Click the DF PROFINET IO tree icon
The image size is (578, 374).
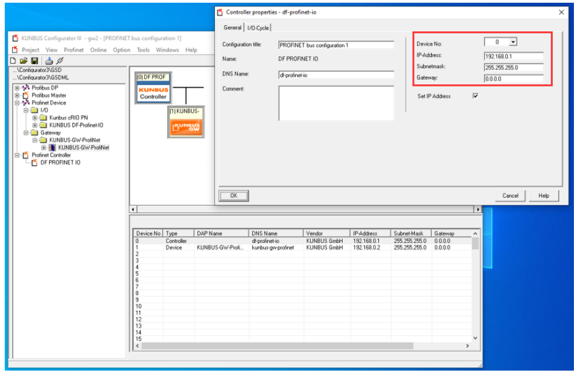(x=35, y=163)
